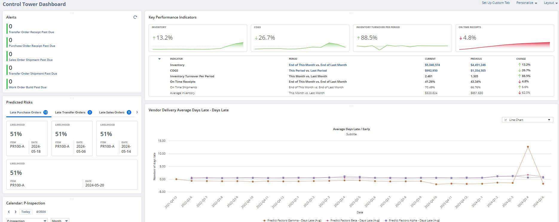The width and height of the screenshot is (559, 222).
Task: Open the Inventory KPI tile
Action: pos(198,38)
